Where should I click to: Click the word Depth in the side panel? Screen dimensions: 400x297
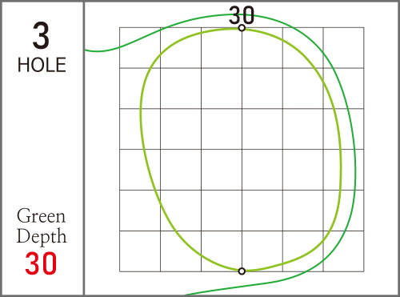click(42, 236)
